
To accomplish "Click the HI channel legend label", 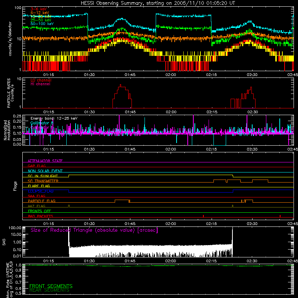I will (x=41, y=84).
